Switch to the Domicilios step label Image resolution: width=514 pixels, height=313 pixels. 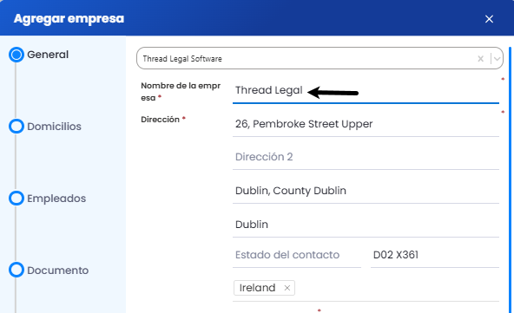click(x=54, y=127)
